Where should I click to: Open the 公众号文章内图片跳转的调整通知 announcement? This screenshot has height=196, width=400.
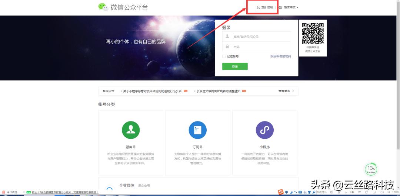[x=218, y=91]
